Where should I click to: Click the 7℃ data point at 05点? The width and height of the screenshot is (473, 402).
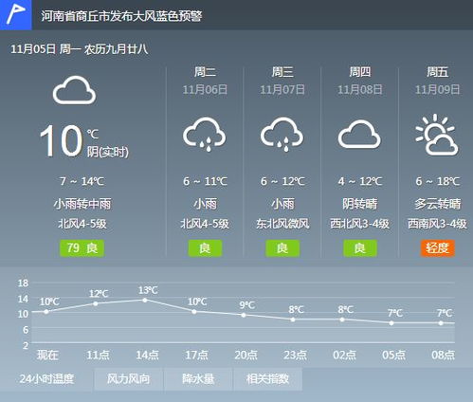(391, 323)
